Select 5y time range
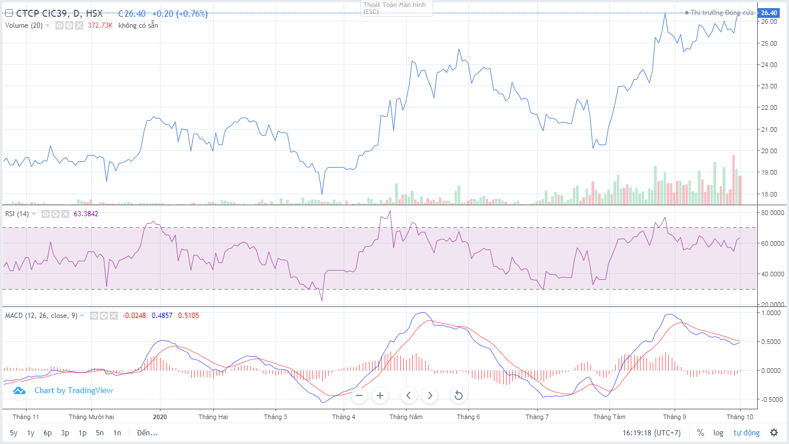Viewport: 789px width, 444px height. tap(13, 432)
